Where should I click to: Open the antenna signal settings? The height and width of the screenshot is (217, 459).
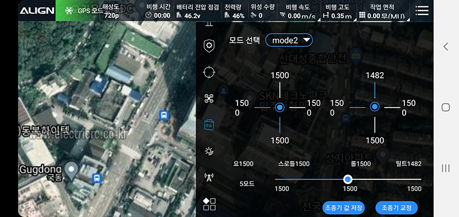209,177
